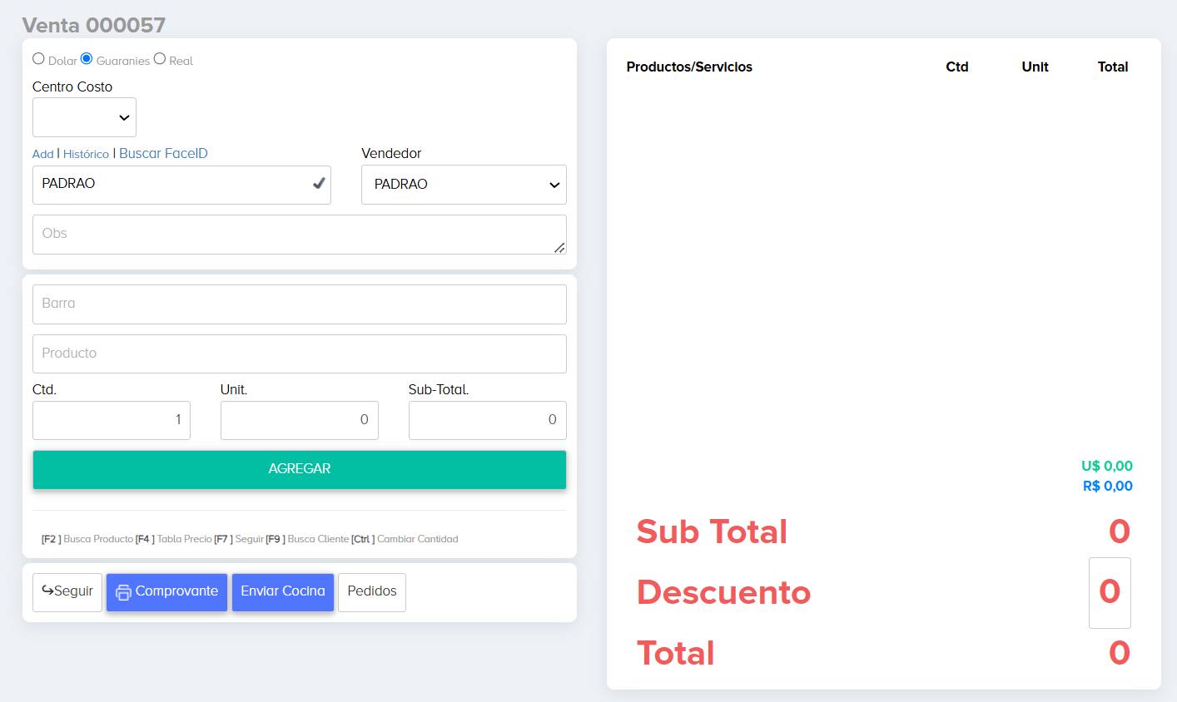Open the Pedidos button
Image resolution: width=1177 pixels, height=702 pixels.
[x=372, y=592]
